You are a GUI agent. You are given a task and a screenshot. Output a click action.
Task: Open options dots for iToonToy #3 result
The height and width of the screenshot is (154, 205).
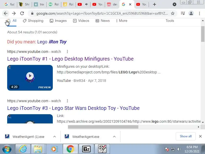click(x=67, y=101)
